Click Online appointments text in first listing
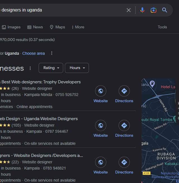This screenshot has height=183, width=179. 34,107
